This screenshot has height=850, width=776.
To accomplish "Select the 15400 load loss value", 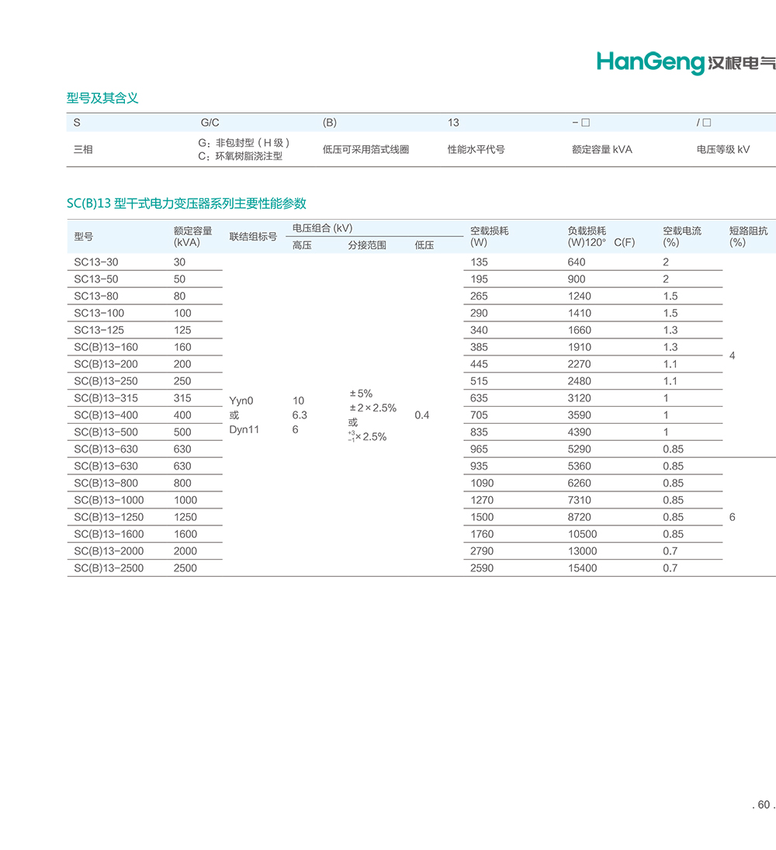I will pos(582,568).
